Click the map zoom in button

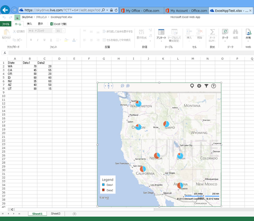(x=128, y=86)
